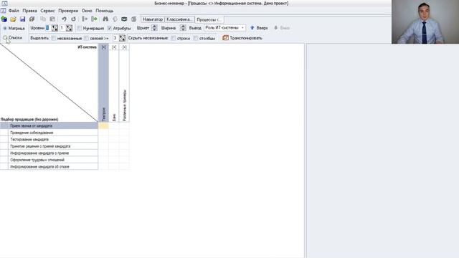Click the Copy toolbar icon
Screen dimensions: 459x258
coord(43,19)
